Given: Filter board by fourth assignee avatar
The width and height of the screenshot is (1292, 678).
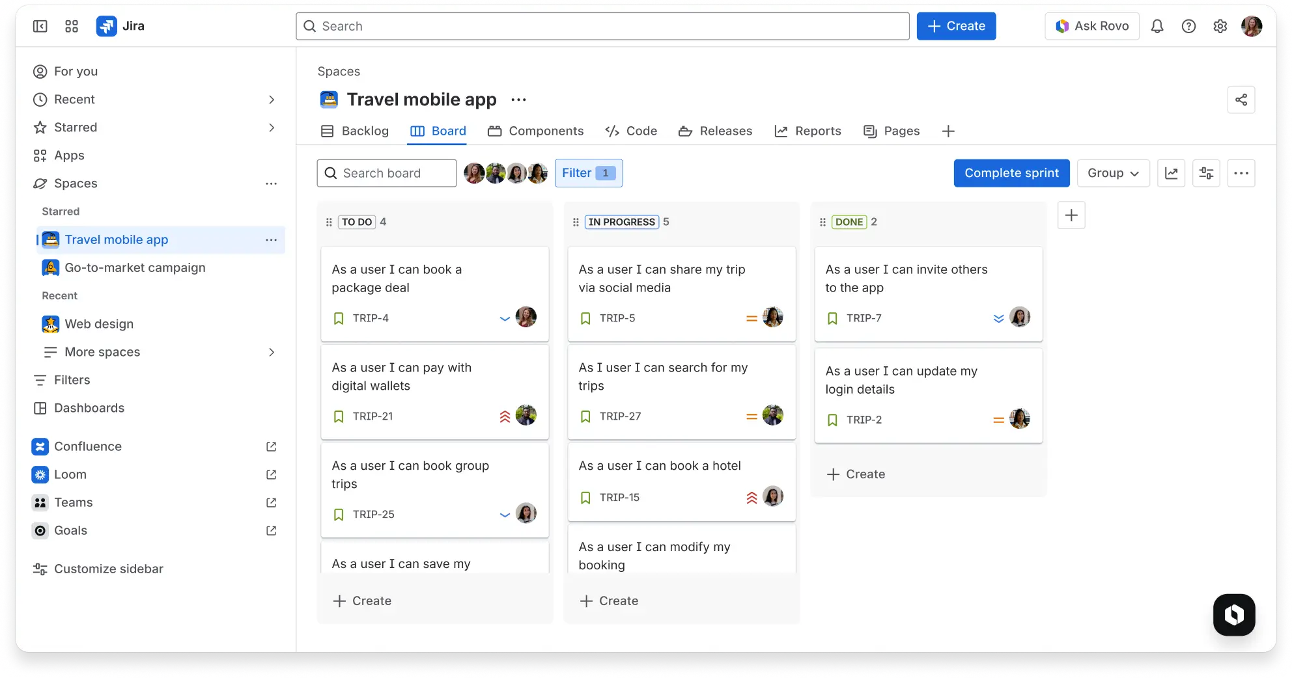Looking at the screenshot, I should tap(538, 173).
